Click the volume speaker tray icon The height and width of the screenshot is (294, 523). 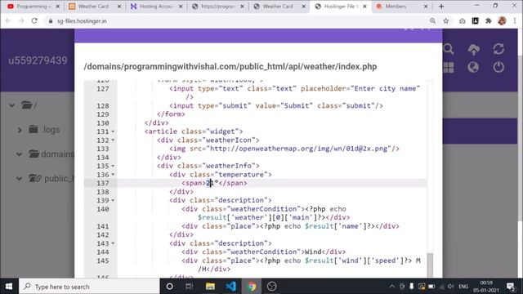(x=451, y=287)
